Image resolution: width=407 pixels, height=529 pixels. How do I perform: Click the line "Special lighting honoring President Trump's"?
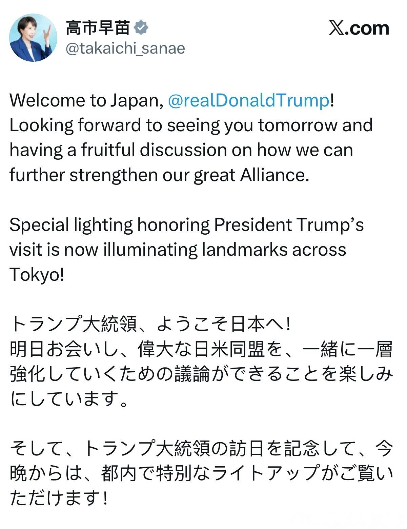[187, 225]
